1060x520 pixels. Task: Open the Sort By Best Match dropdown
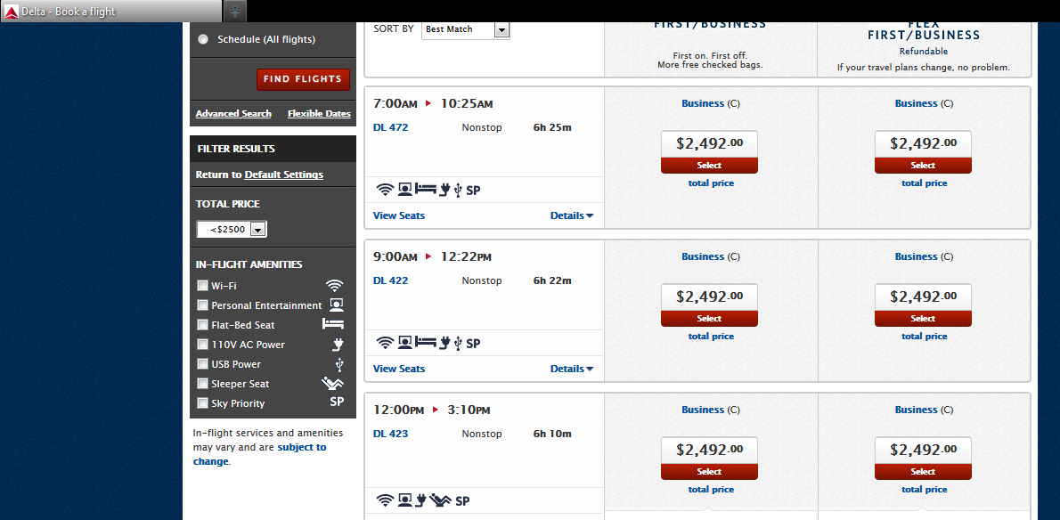pyautogui.click(x=501, y=29)
